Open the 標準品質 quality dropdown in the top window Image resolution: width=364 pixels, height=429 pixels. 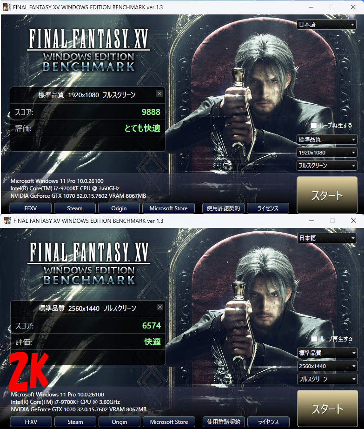(327, 139)
